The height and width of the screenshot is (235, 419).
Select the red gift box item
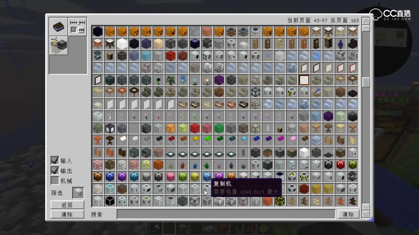(x=340, y=164)
